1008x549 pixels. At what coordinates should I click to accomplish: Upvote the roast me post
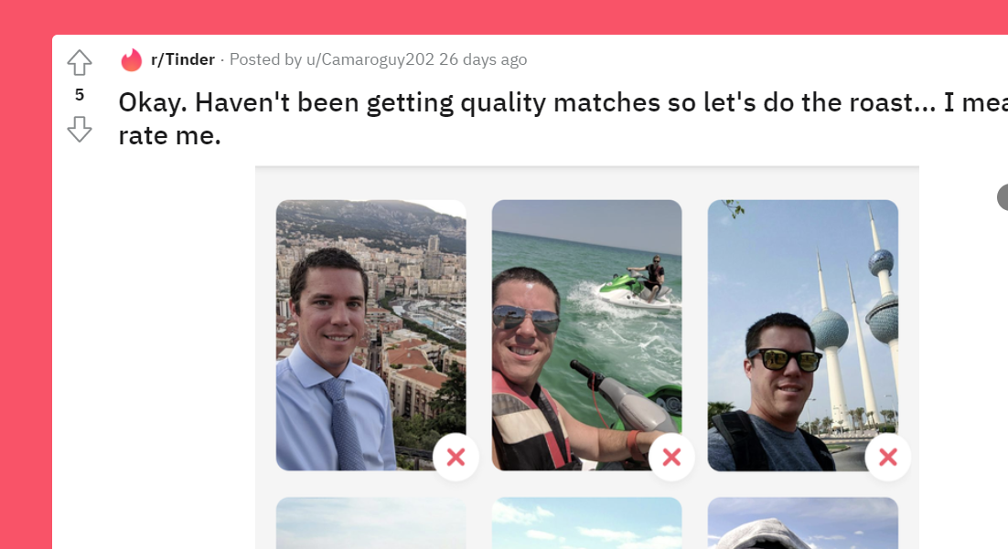point(79,63)
